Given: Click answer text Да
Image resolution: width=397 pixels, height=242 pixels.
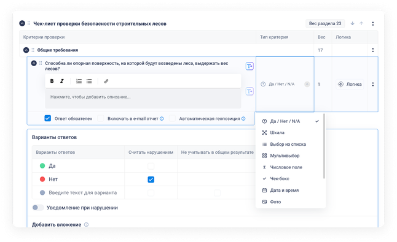Looking at the screenshot, I should [52, 166].
